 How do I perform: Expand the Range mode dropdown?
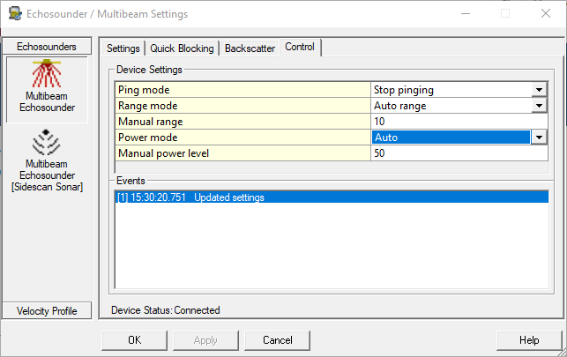coord(538,106)
